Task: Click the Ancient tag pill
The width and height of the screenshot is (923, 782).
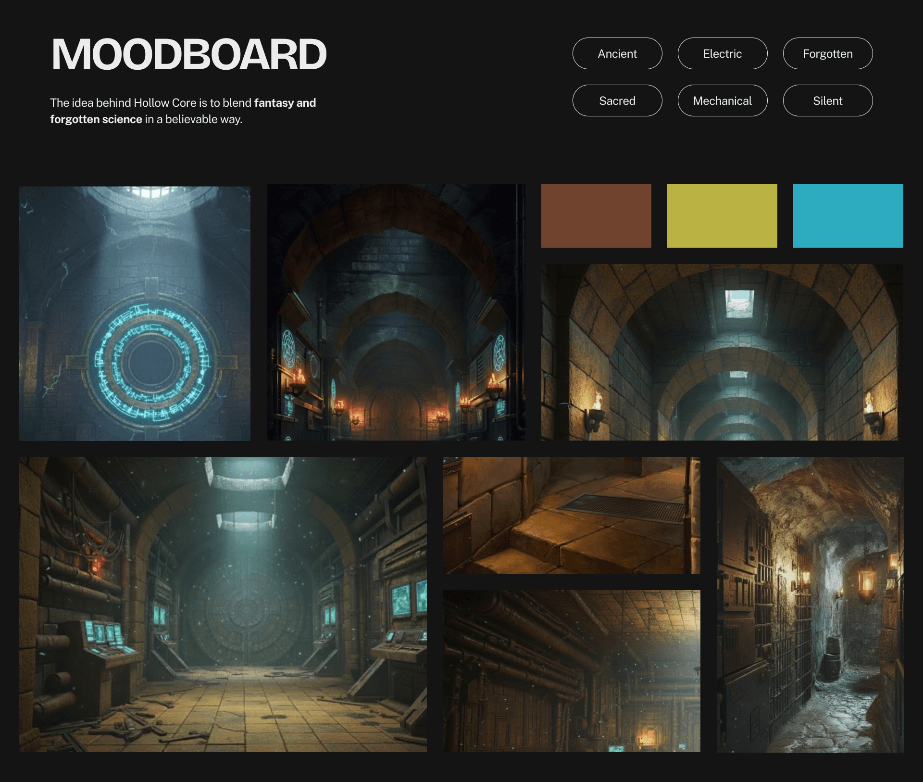Action: (617, 53)
